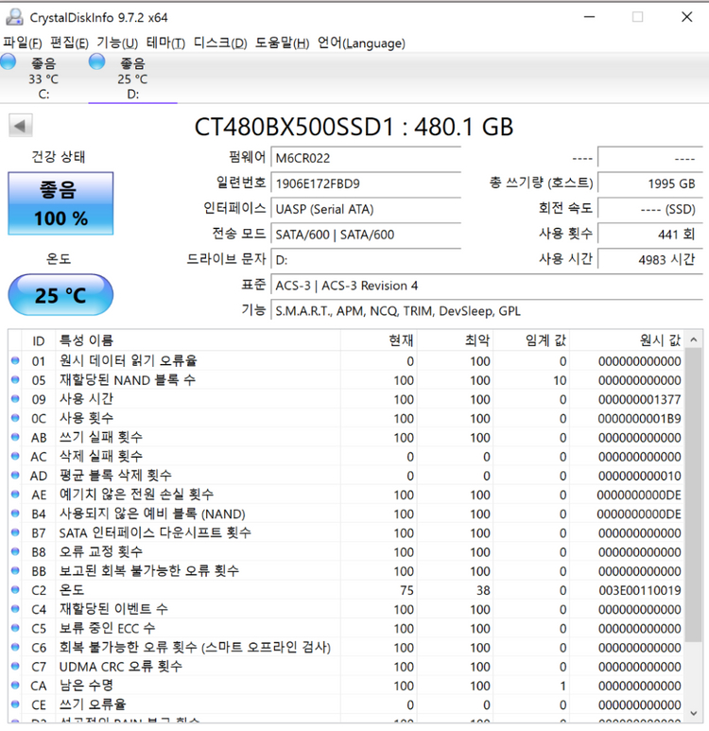Viewport: 709px width, 731px height.
Task: Click the drive letter field D:
Action: (366, 260)
